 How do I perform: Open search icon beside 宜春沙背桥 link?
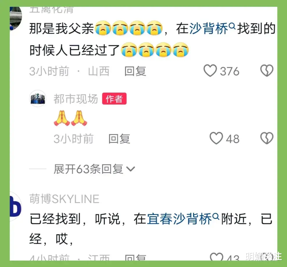point(216,216)
